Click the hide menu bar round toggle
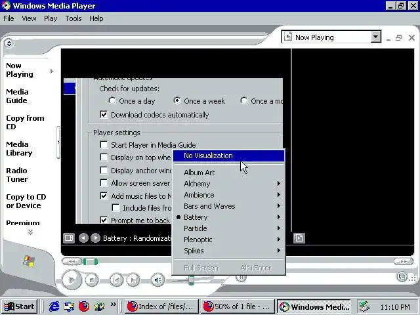Viewport: 420px width, 315px height. [x=9, y=43]
